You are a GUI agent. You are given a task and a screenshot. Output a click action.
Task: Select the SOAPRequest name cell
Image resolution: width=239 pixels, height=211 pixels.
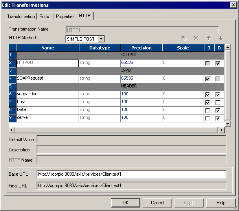coord(48,79)
